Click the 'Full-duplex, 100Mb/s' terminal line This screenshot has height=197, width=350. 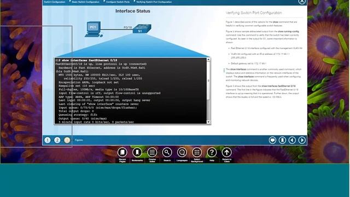[98, 89]
